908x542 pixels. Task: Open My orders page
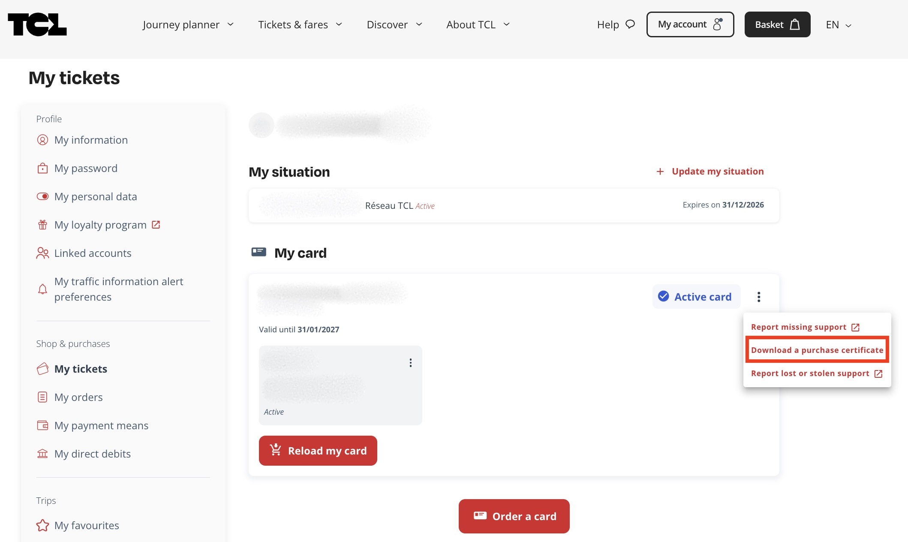tap(78, 397)
